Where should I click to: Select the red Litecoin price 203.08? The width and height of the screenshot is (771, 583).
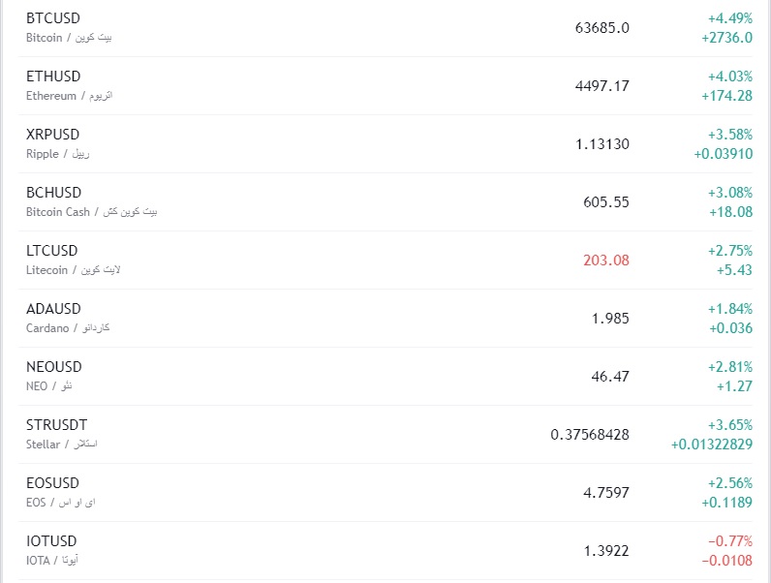606,261
